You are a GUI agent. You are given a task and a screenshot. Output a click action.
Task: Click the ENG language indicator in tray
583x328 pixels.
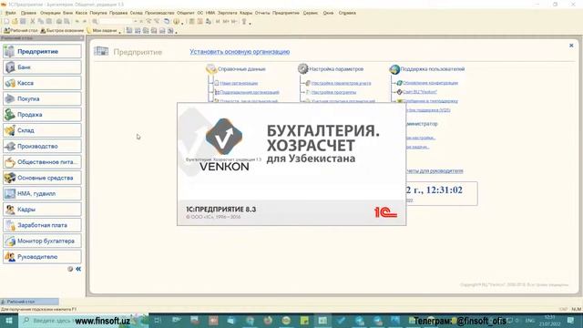[x=529, y=320]
